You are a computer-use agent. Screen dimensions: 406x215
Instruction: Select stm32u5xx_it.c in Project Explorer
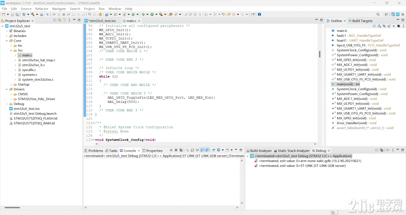point(33,65)
